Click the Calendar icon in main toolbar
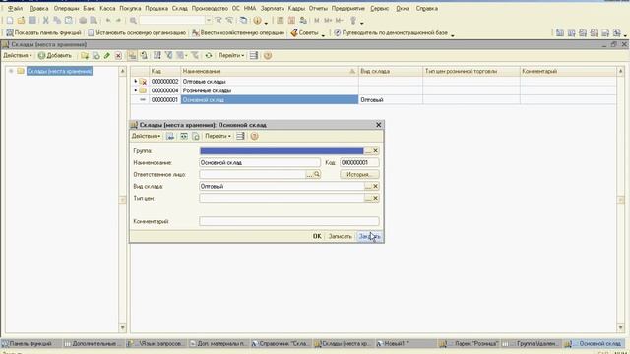Screen dimensions: 630x354 (x=291, y=20)
